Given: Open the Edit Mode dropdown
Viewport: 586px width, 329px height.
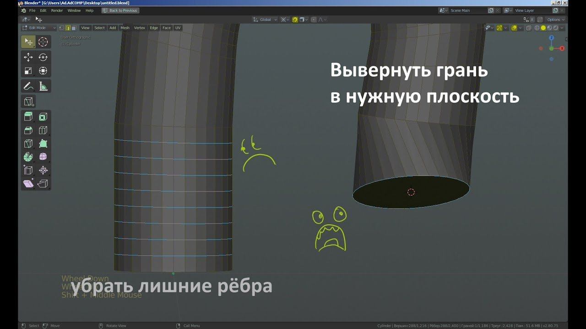Looking at the screenshot, I should click(39, 28).
